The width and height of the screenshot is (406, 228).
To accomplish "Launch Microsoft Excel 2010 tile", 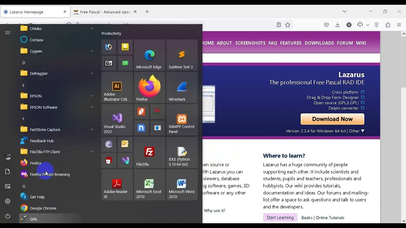I will (149, 185).
